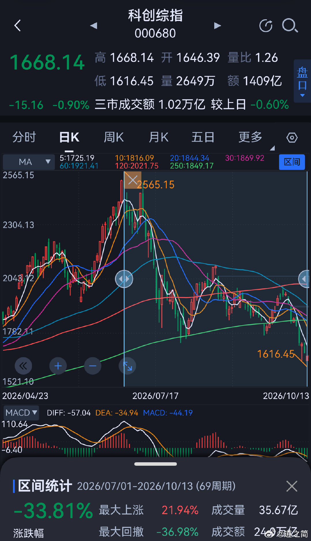Expand the 盘口 side panel
This screenshot has height=541, width=311.
(302, 81)
